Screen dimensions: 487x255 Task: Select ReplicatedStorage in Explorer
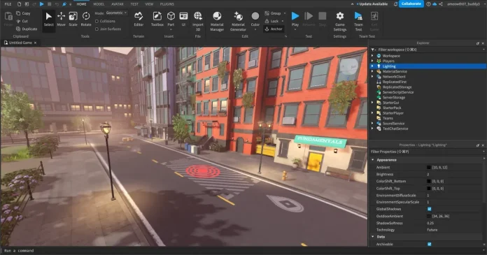[397, 87]
